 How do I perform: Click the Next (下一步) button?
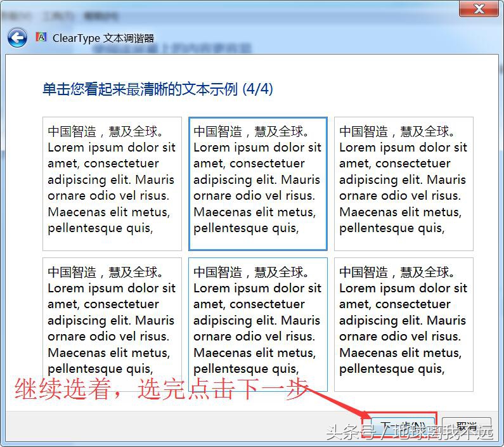(403, 427)
